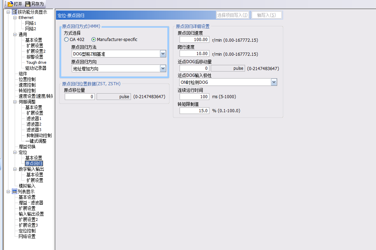Collapse the 伺服调整 tree node
Screen dimensions: 376x250
[15, 102]
